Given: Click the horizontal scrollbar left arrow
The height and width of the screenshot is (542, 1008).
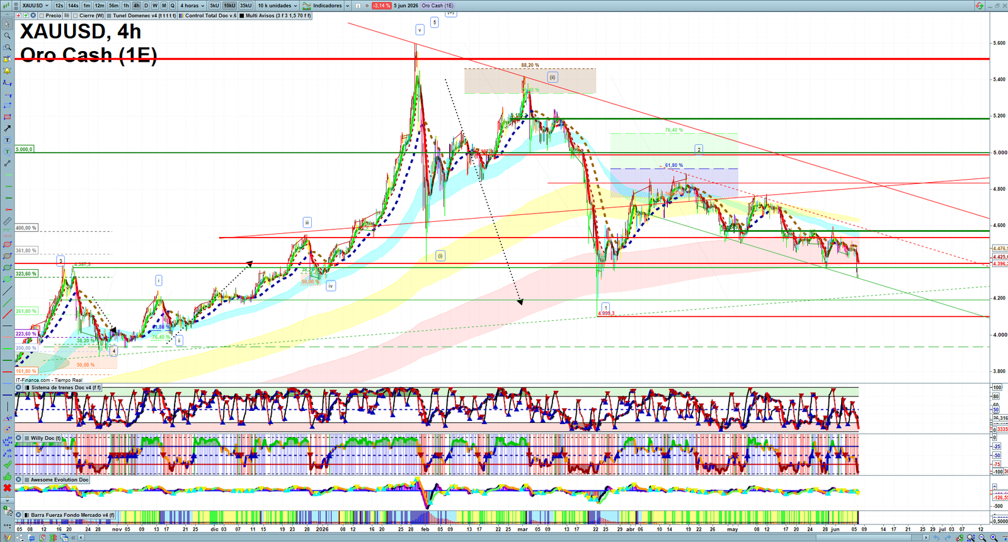Looking at the screenshot, I should click(81, 538).
